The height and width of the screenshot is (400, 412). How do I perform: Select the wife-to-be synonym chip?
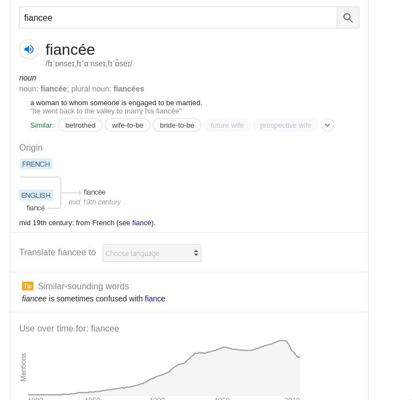click(x=127, y=125)
